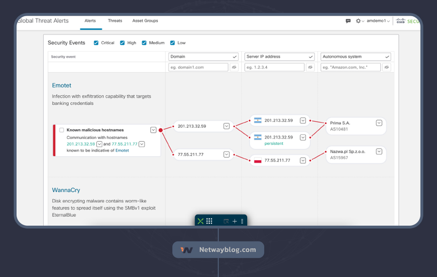Expand the amdemo1 account menu
This screenshot has width=437, height=277.
pos(378,21)
